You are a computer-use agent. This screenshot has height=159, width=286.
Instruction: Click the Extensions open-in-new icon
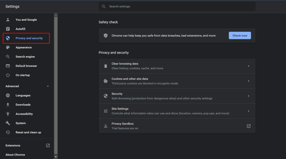click(48, 145)
